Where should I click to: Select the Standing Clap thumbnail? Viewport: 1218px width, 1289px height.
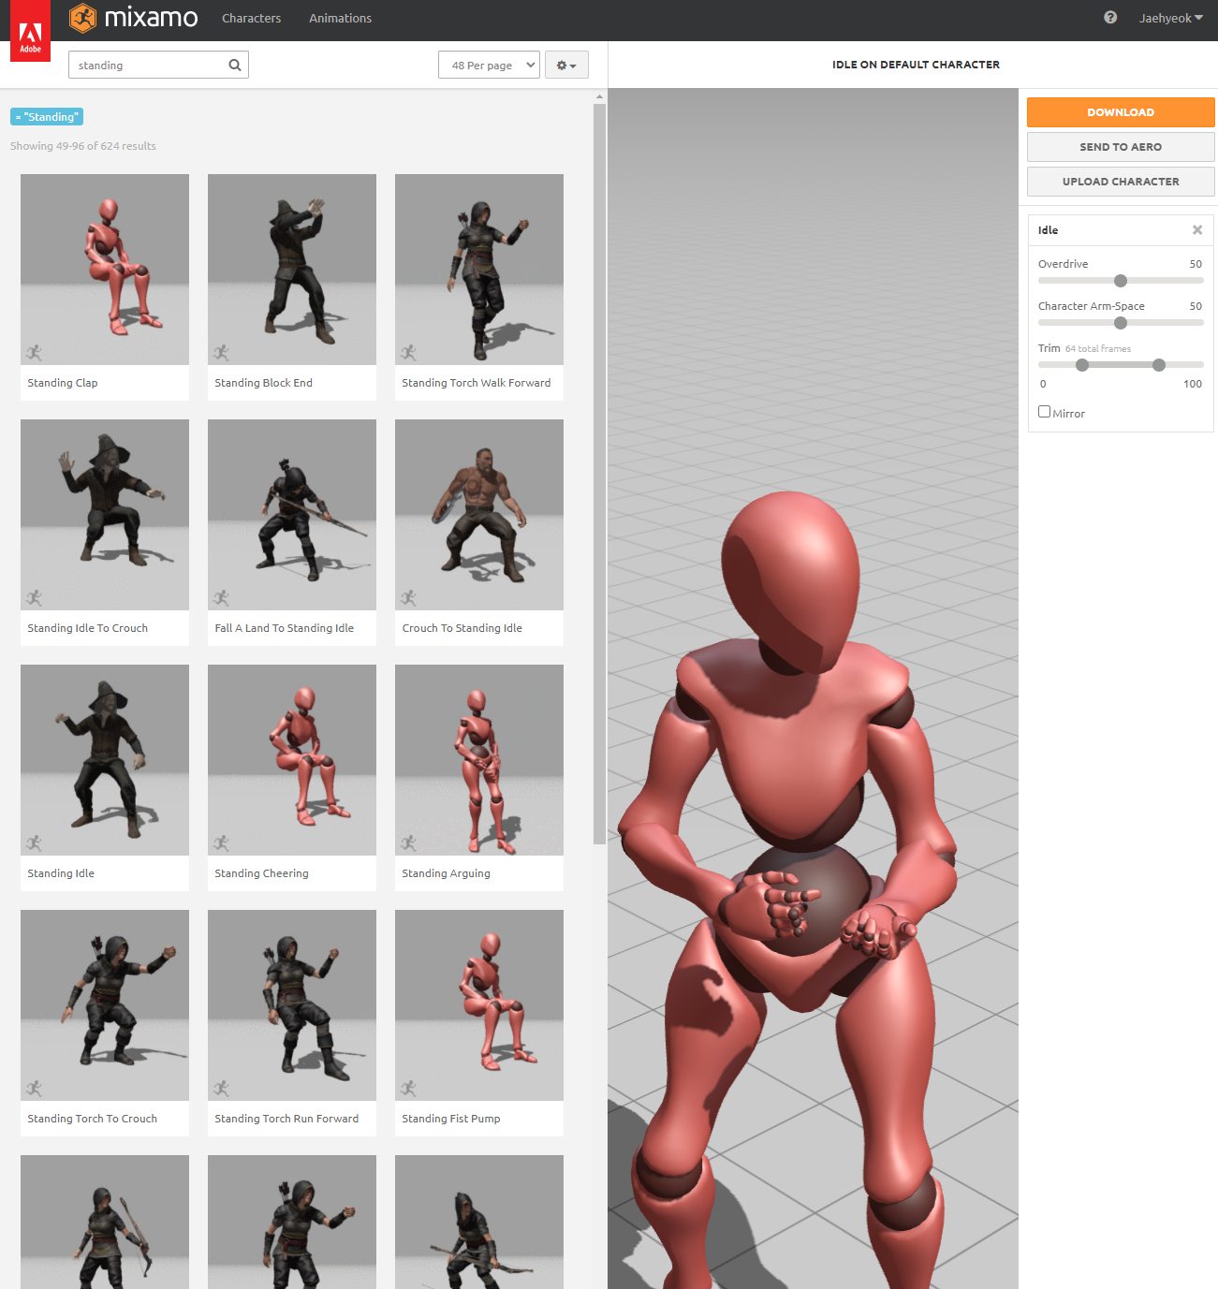[x=105, y=270]
